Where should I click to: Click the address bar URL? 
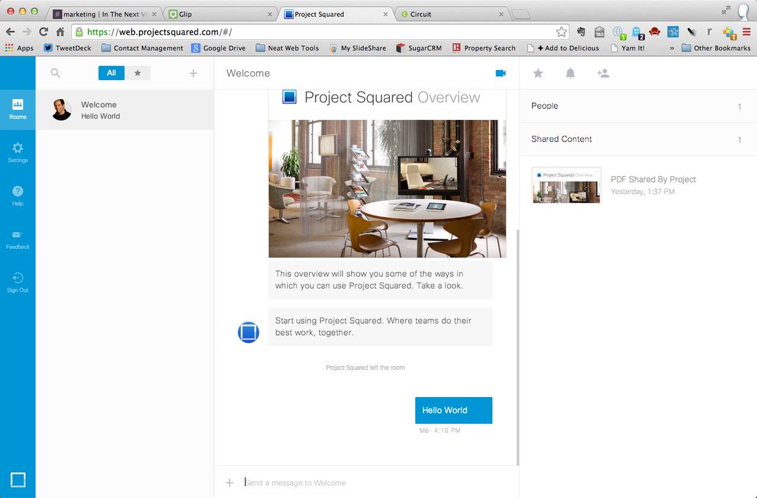[160, 32]
